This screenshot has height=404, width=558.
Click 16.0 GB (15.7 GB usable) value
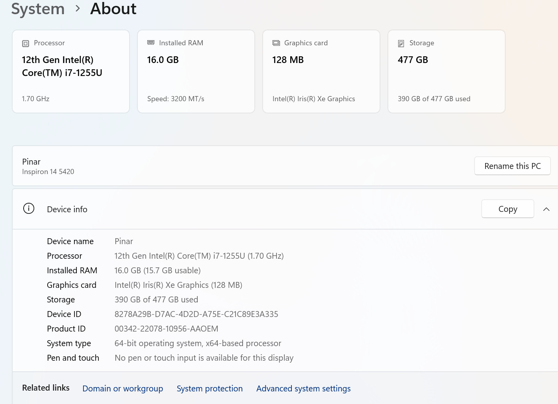point(158,271)
